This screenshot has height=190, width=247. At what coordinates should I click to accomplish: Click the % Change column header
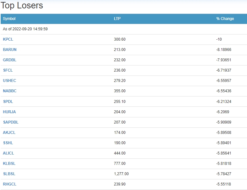(225, 19)
